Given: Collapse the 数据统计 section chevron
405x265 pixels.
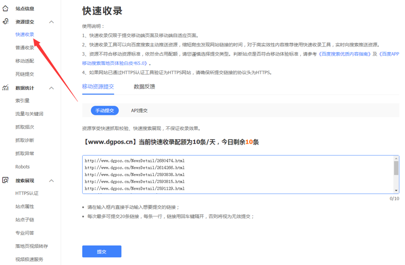Looking at the screenshot, I should [51, 89].
